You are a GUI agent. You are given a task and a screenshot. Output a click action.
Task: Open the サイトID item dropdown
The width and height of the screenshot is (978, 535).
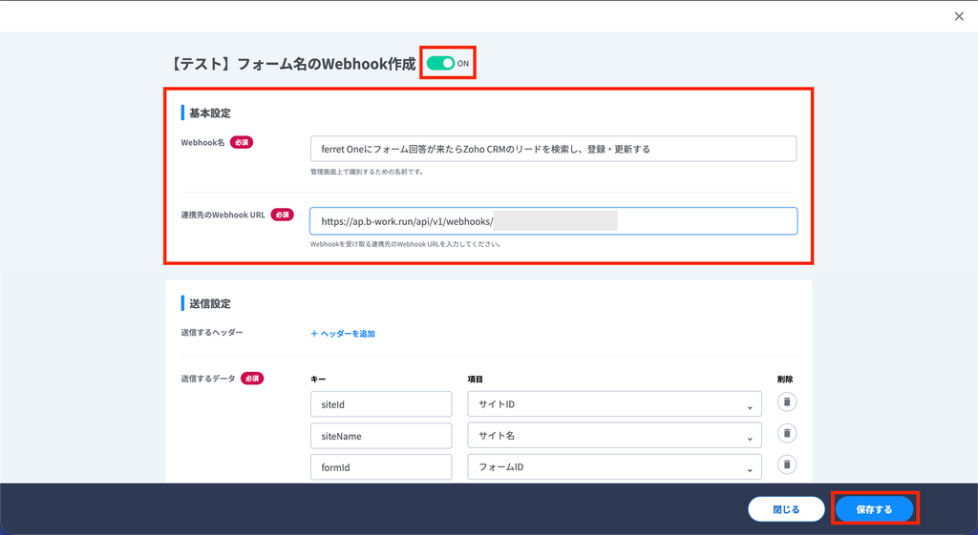point(614,404)
